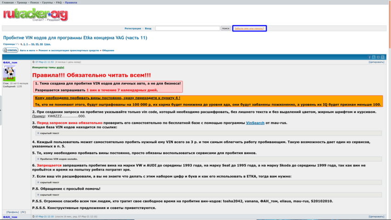This screenshot has width=391, height=220.
Task: Click the Twitter share icon
Action: (x=374, y=57)
